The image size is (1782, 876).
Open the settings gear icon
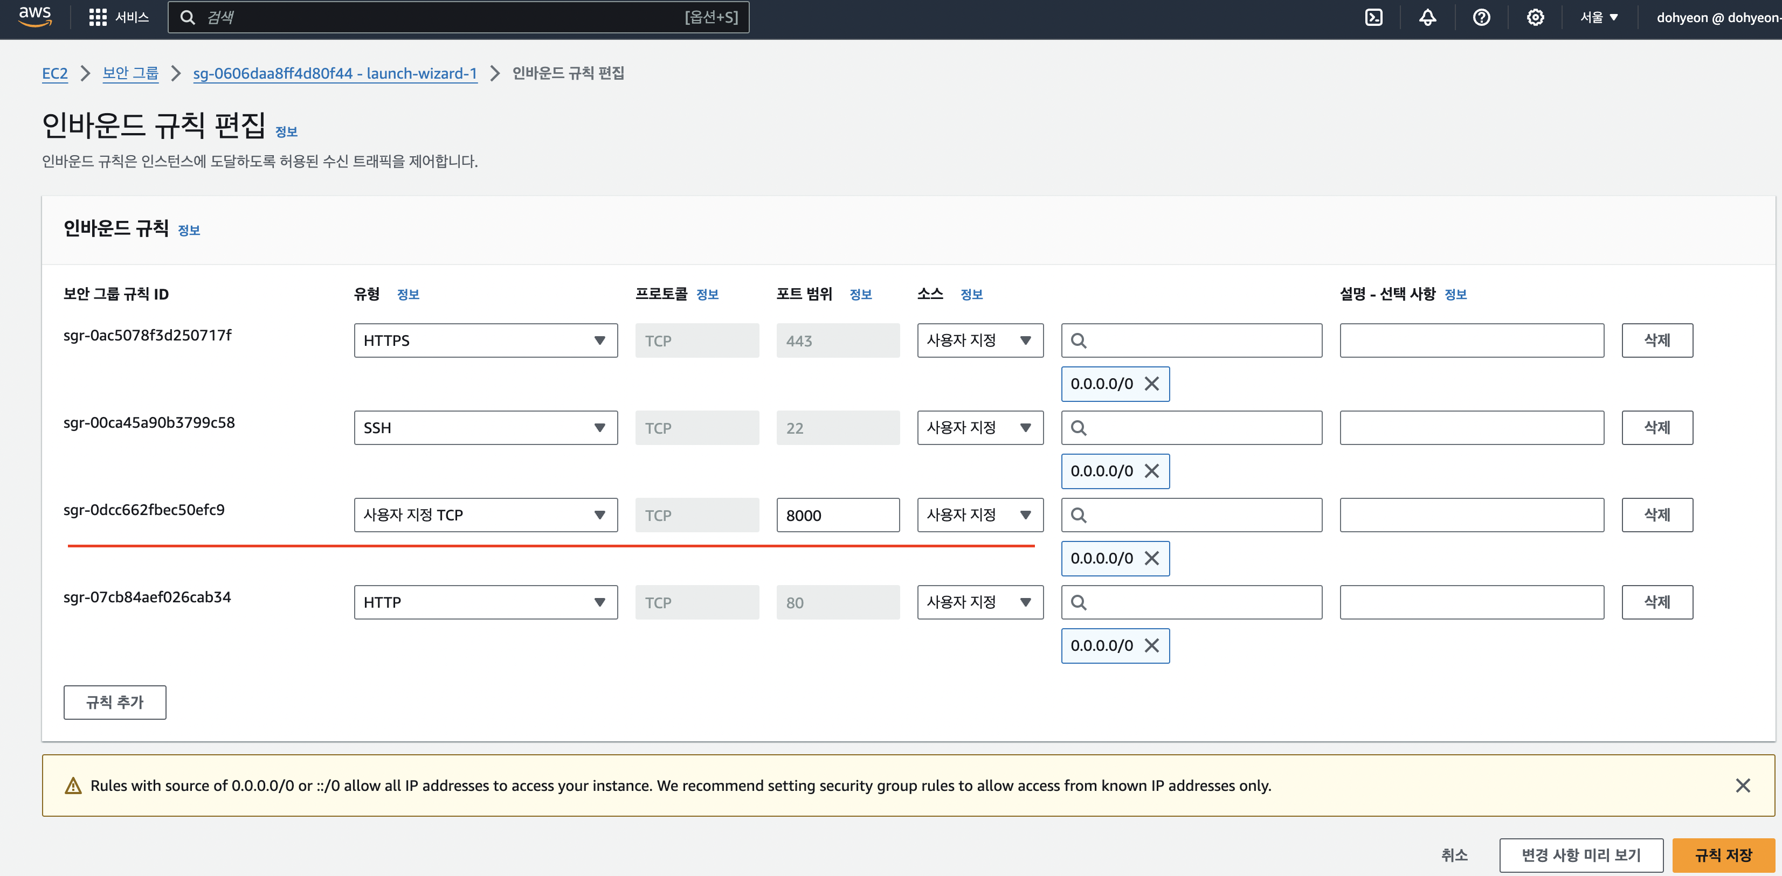1535,17
